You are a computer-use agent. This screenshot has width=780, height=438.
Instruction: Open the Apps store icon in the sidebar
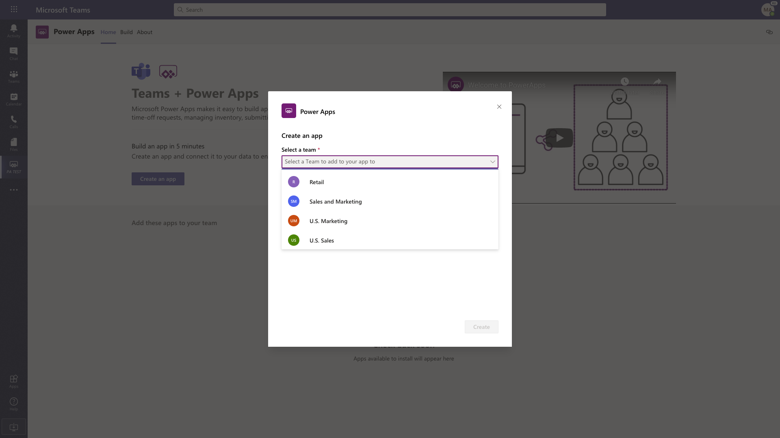pos(13,381)
